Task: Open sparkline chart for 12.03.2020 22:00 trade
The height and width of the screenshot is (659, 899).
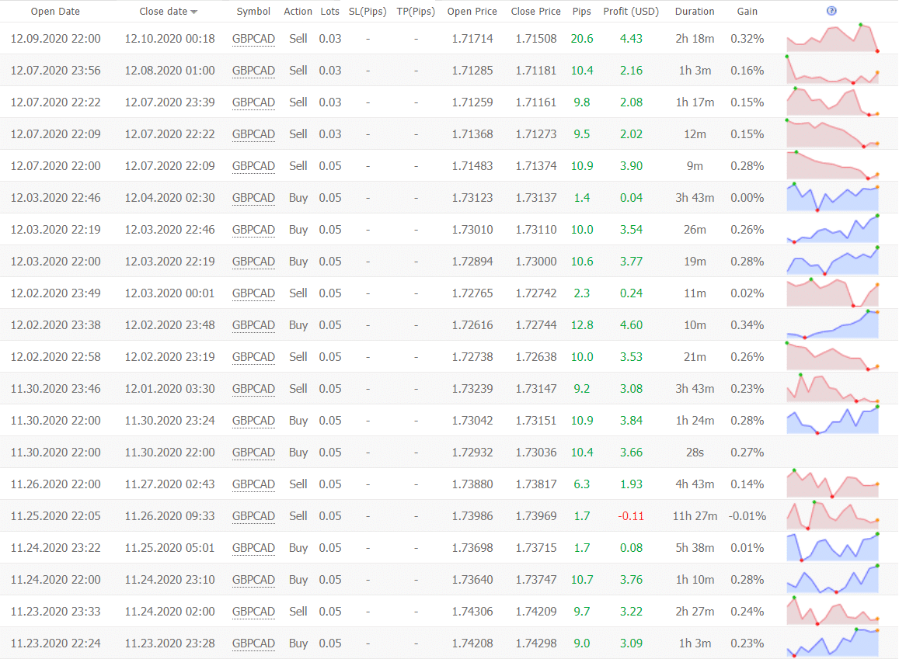Action: tap(832, 261)
